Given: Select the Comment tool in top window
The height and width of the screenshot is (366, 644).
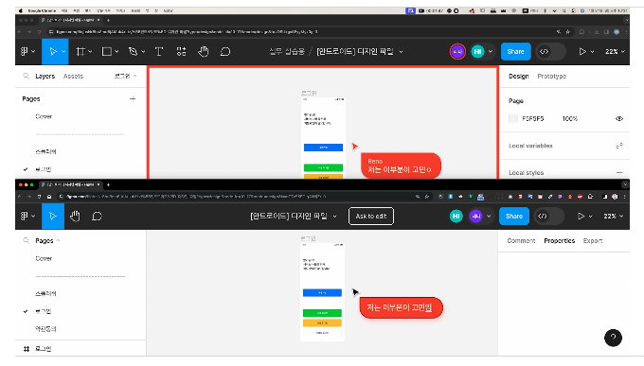Looking at the screenshot, I should tap(225, 52).
